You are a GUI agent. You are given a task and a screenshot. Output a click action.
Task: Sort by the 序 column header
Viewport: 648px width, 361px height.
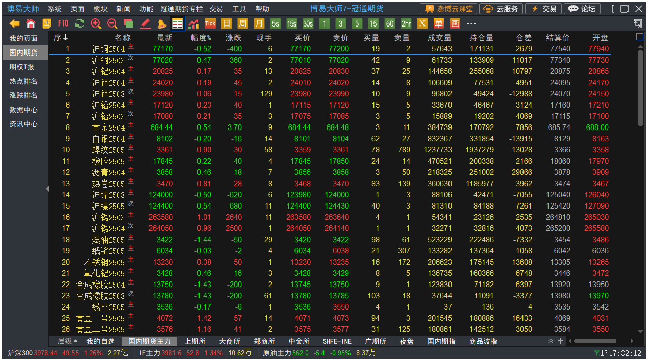[x=61, y=38]
